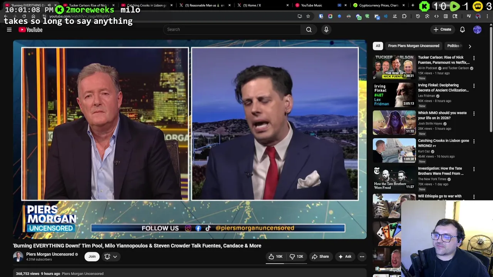Click the Join channel button
The image size is (493, 277).
tap(92, 257)
